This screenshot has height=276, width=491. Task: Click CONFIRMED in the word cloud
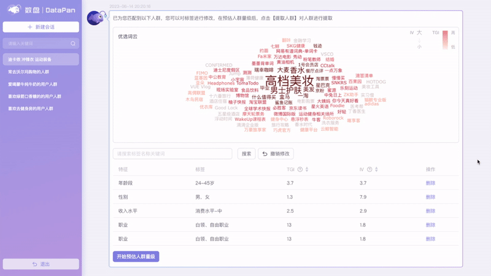pyautogui.click(x=218, y=65)
